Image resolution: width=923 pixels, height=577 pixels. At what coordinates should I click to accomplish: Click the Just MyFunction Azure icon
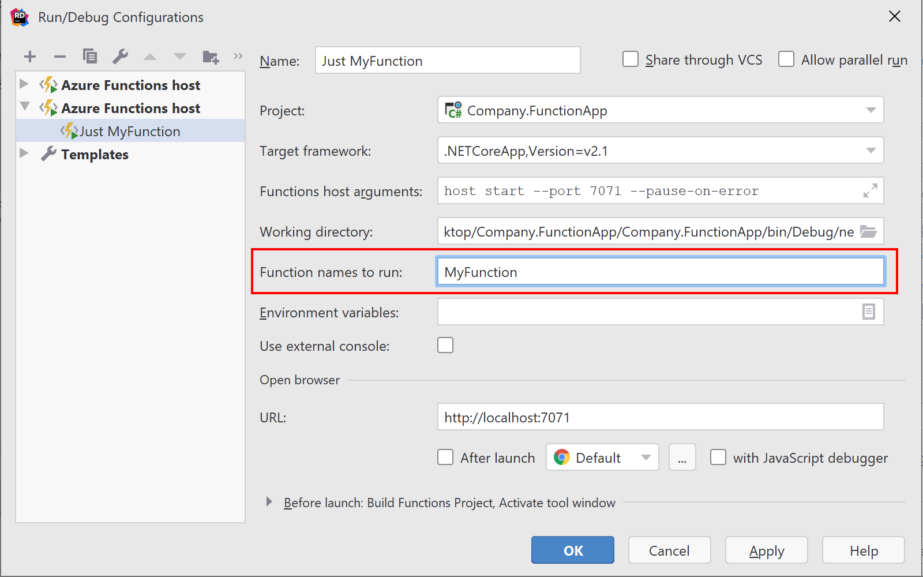point(69,131)
